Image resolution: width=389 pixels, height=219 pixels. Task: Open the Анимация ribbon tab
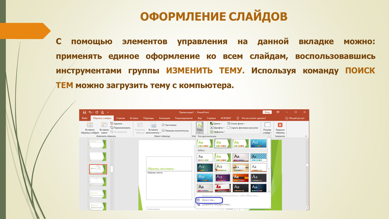[164, 118]
